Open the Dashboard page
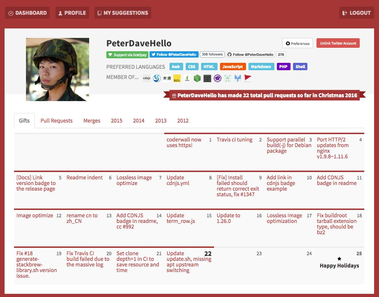 (27, 13)
